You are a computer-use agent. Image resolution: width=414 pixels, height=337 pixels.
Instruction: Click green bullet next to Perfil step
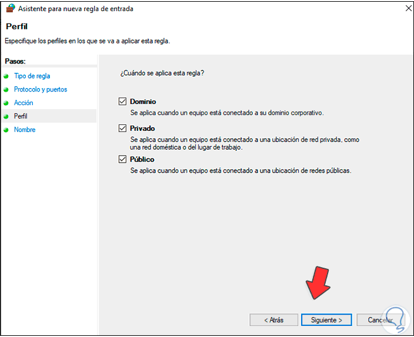click(x=6, y=117)
